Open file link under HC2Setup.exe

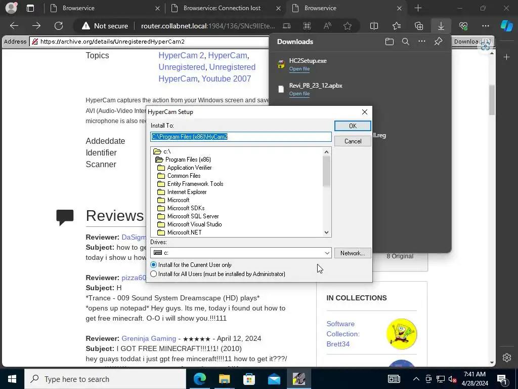point(299,69)
